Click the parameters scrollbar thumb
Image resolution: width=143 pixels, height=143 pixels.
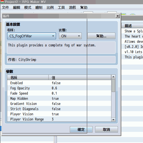point(113,85)
